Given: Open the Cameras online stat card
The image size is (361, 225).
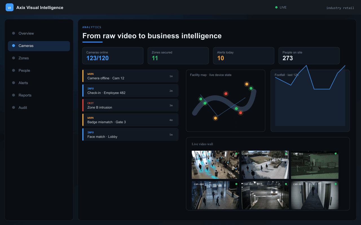Looking at the screenshot, I should click(x=113, y=56).
